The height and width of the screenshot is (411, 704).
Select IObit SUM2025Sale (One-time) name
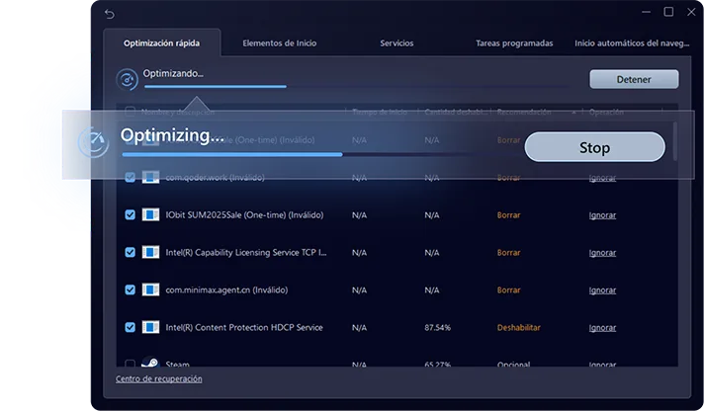coord(244,215)
